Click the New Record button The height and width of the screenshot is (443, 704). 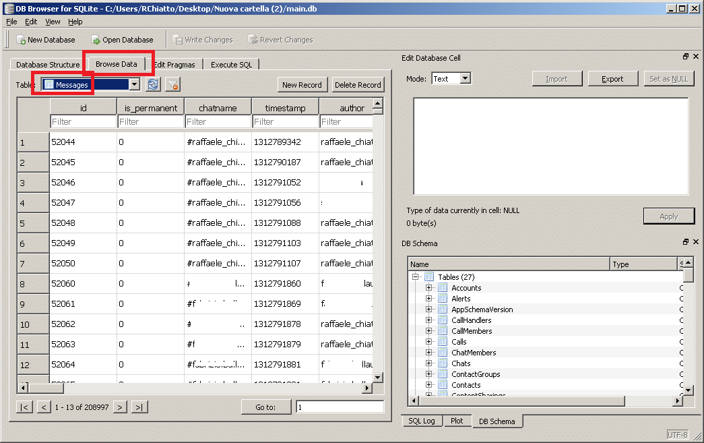[x=302, y=84]
